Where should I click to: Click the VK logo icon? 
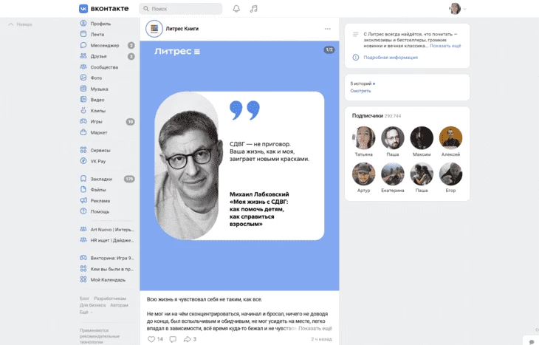tap(83, 9)
